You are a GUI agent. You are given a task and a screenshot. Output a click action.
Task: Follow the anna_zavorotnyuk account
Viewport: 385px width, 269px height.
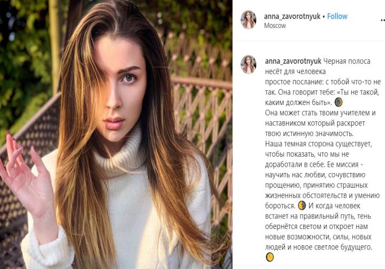tap(337, 16)
